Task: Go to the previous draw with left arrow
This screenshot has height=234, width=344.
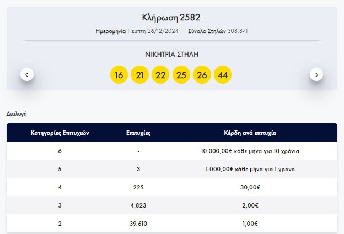Action: (x=27, y=74)
